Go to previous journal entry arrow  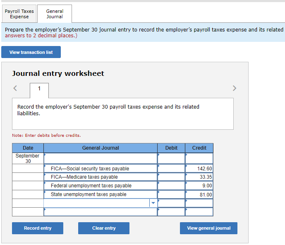pyautogui.click(x=15, y=88)
